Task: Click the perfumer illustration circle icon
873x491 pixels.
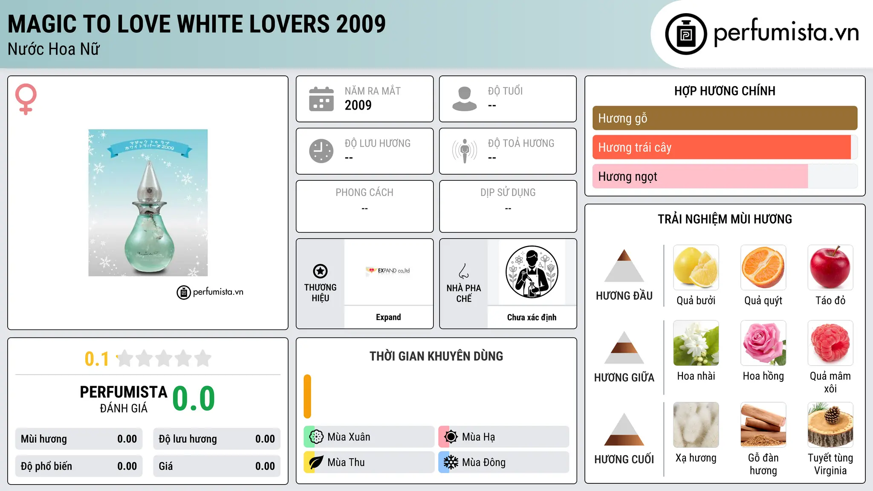Action: point(532,272)
